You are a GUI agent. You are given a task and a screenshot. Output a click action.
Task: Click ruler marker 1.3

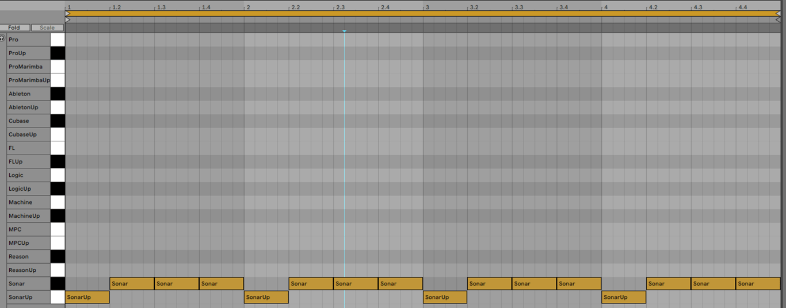click(x=161, y=7)
